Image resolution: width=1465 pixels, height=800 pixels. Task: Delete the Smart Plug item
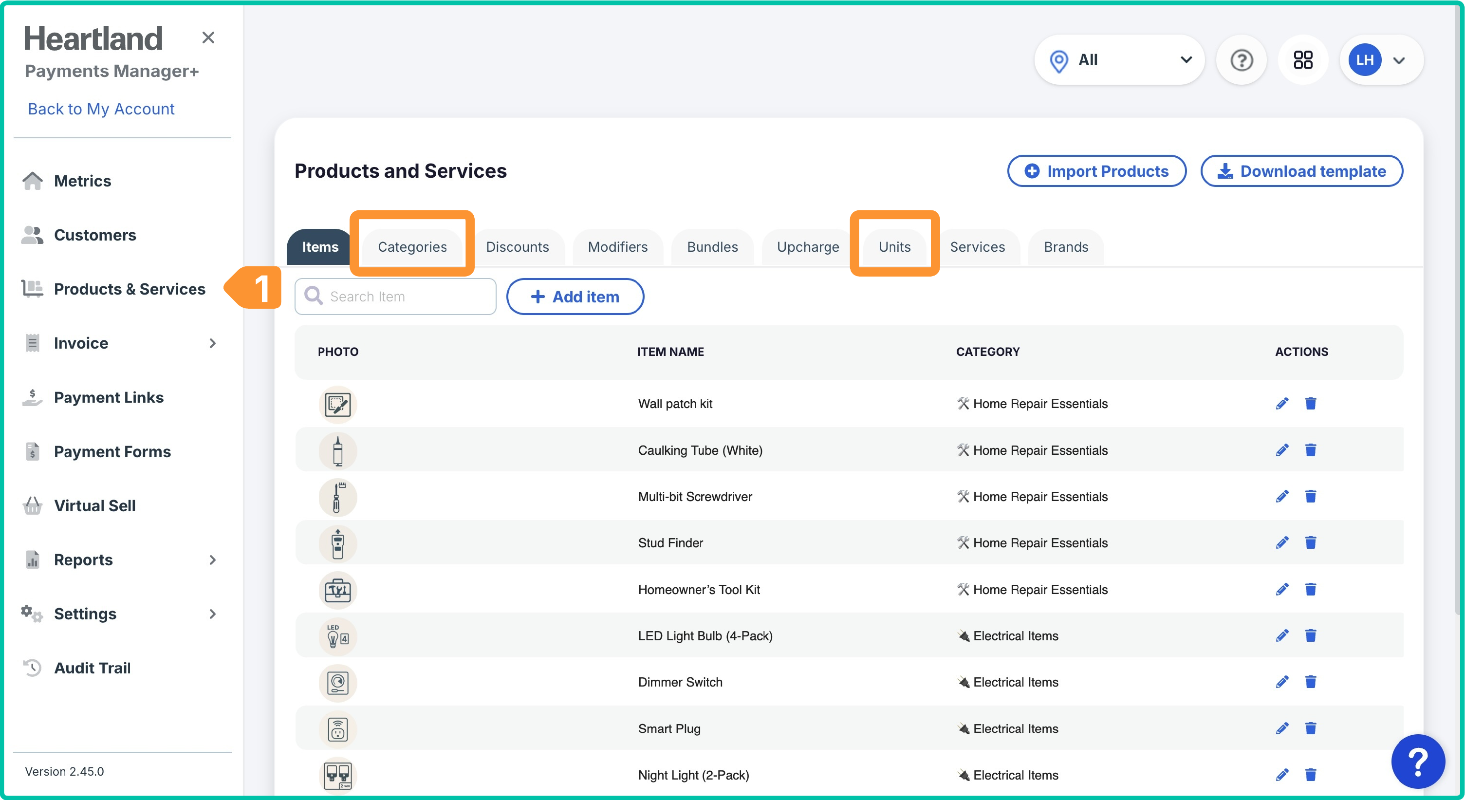[1310, 729]
